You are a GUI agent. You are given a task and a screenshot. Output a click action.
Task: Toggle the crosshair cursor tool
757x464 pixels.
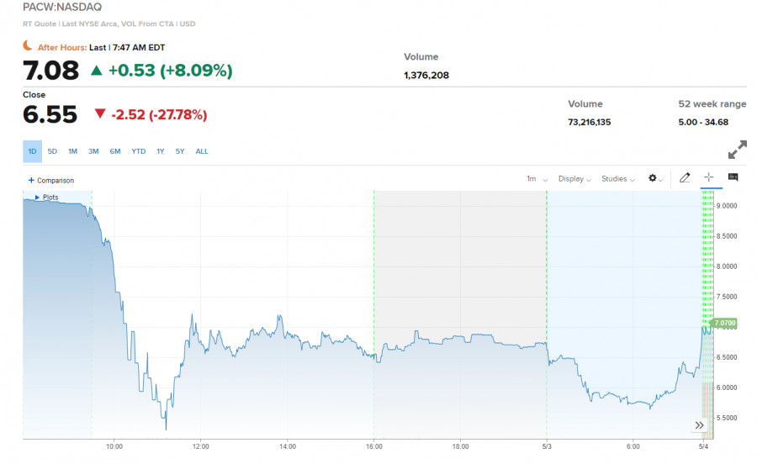(708, 177)
